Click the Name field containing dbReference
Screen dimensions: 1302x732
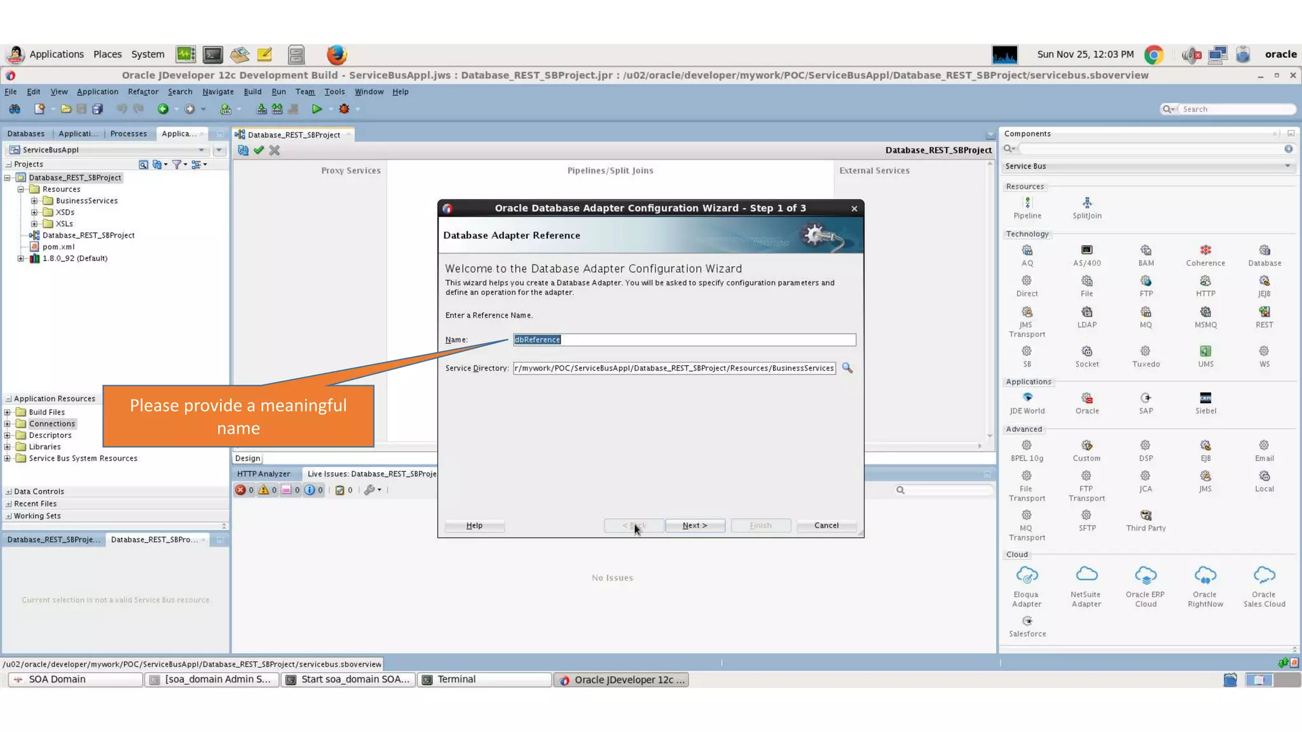683,340
